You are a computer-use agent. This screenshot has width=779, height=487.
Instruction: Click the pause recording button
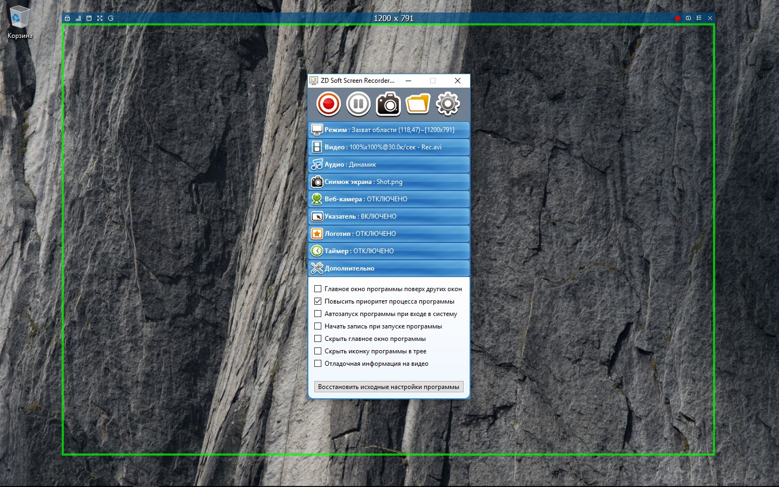(358, 104)
